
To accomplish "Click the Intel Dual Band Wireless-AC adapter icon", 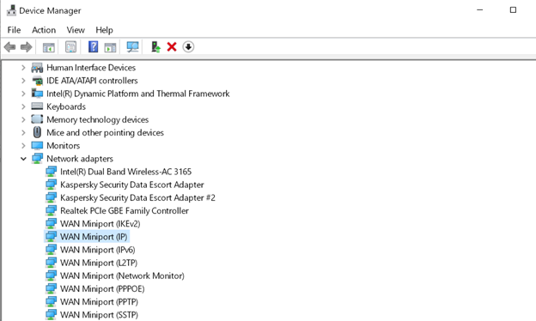I will [x=51, y=172].
